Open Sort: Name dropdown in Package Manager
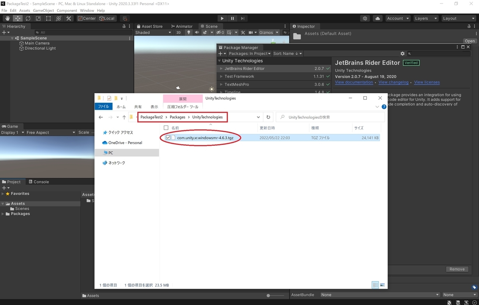Image resolution: width=479 pixels, height=305 pixels. click(287, 53)
